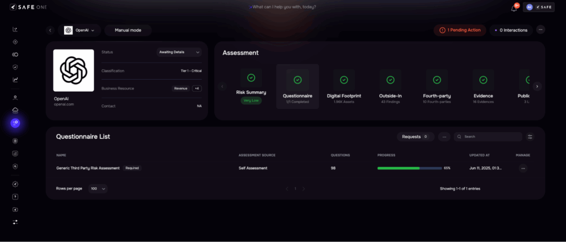Open the Awaiting Details status dropdown
566x242 pixels.
click(x=179, y=52)
